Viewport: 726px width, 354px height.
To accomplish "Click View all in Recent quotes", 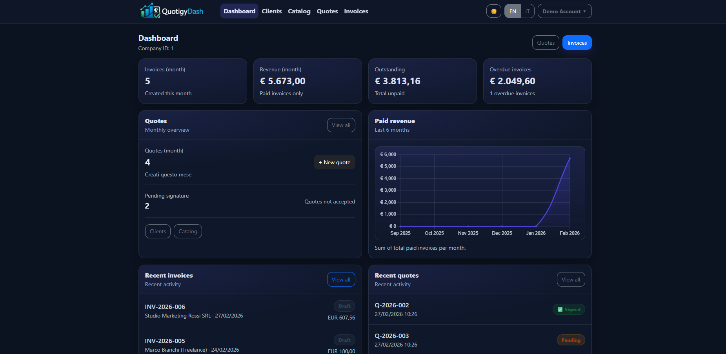I will coord(571,280).
